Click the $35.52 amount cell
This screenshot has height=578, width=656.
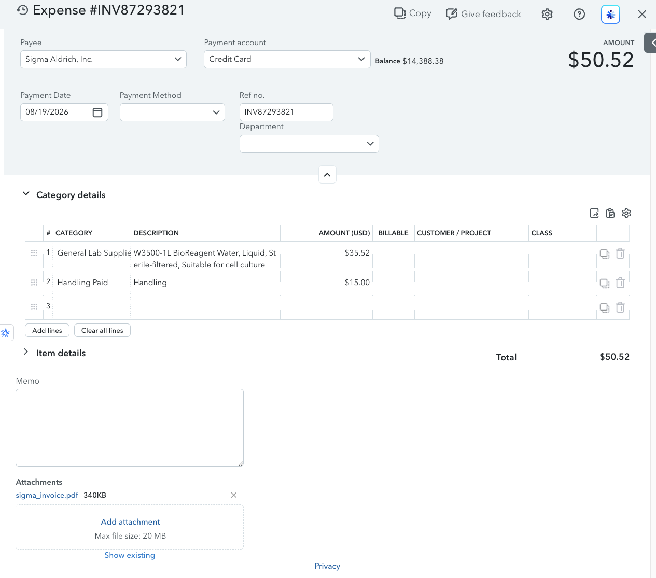coord(326,256)
